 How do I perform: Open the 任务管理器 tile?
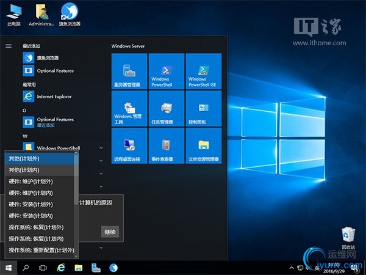click(x=167, y=109)
